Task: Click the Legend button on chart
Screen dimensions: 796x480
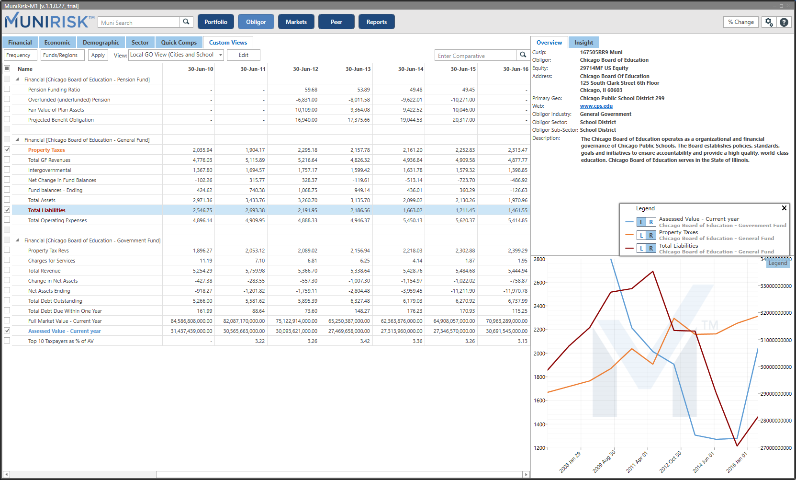Action: click(x=778, y=263)
